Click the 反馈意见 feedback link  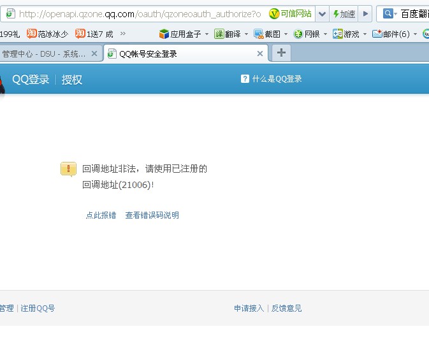286,308
